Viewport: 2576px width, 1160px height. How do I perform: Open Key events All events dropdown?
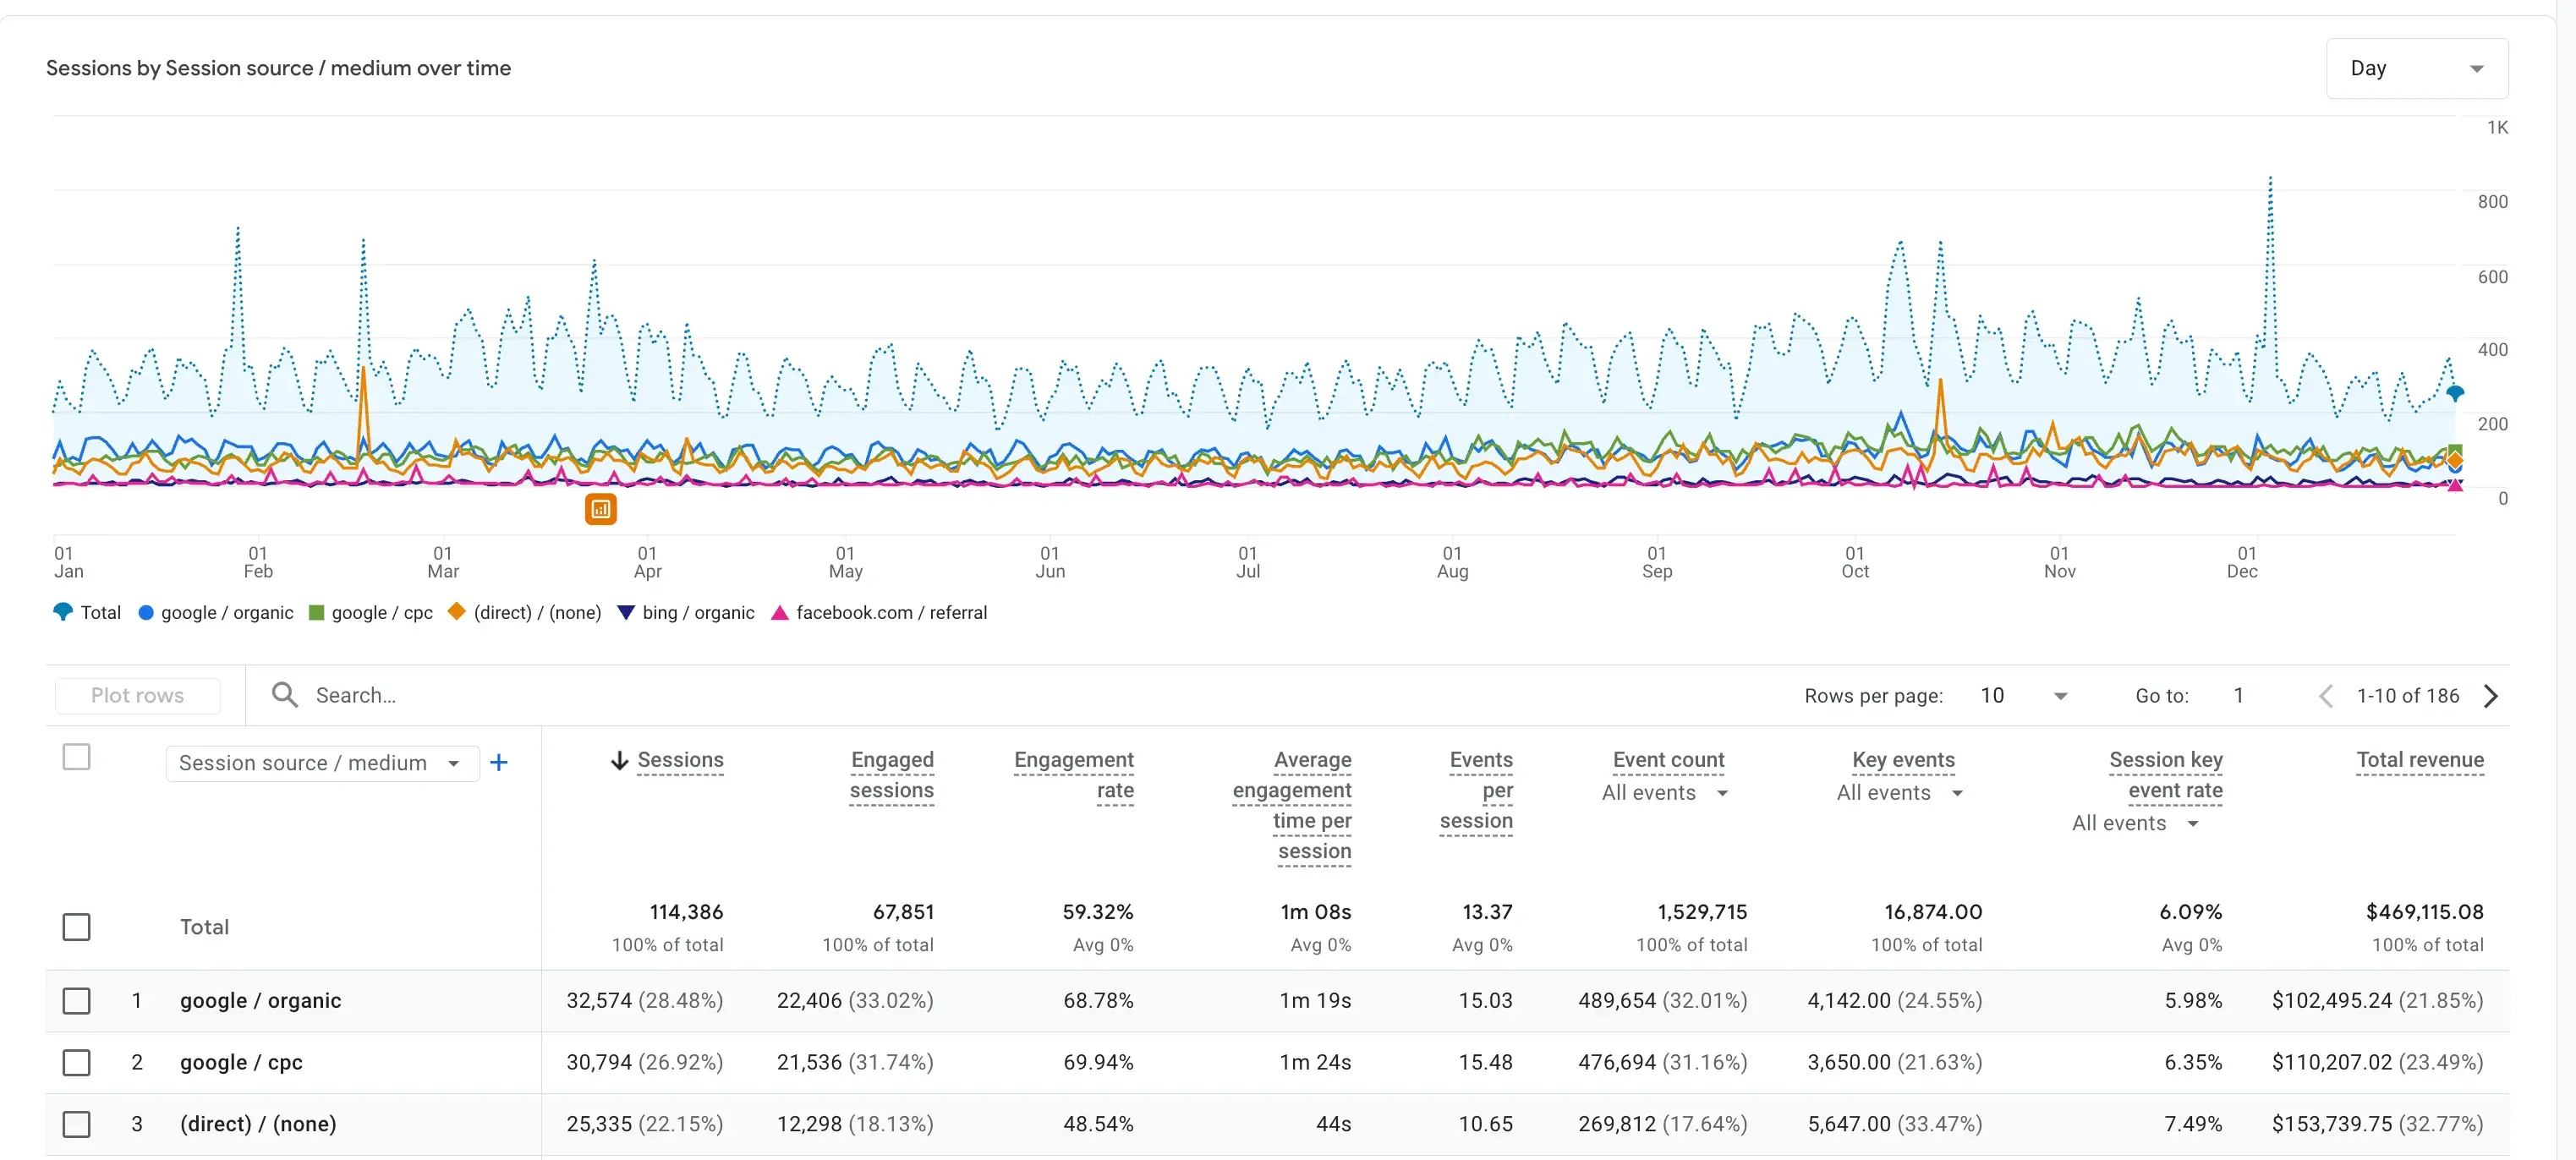click(1899, 793)
